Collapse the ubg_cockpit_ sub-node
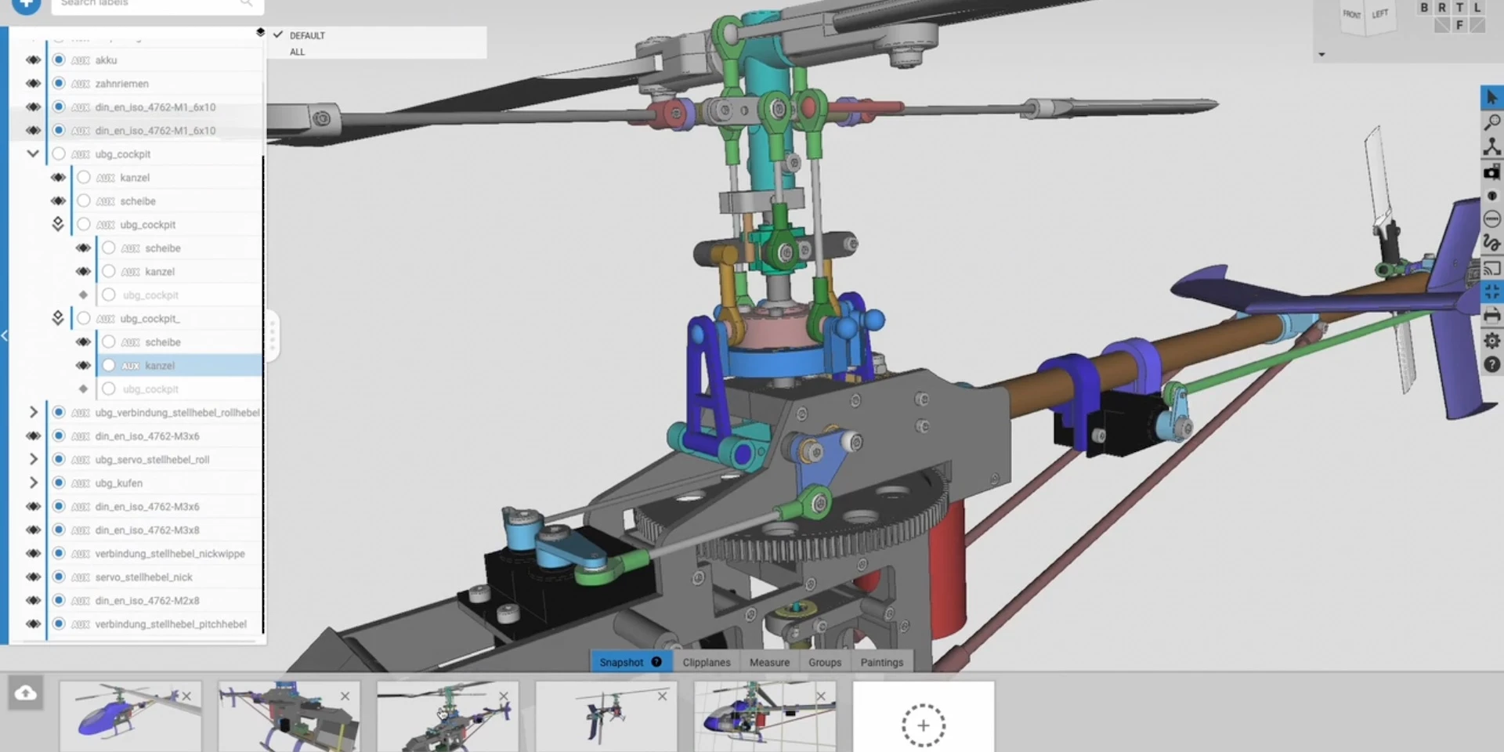Screen dimensions: 1504x752 pyautogui.click(x=58, y=318)
